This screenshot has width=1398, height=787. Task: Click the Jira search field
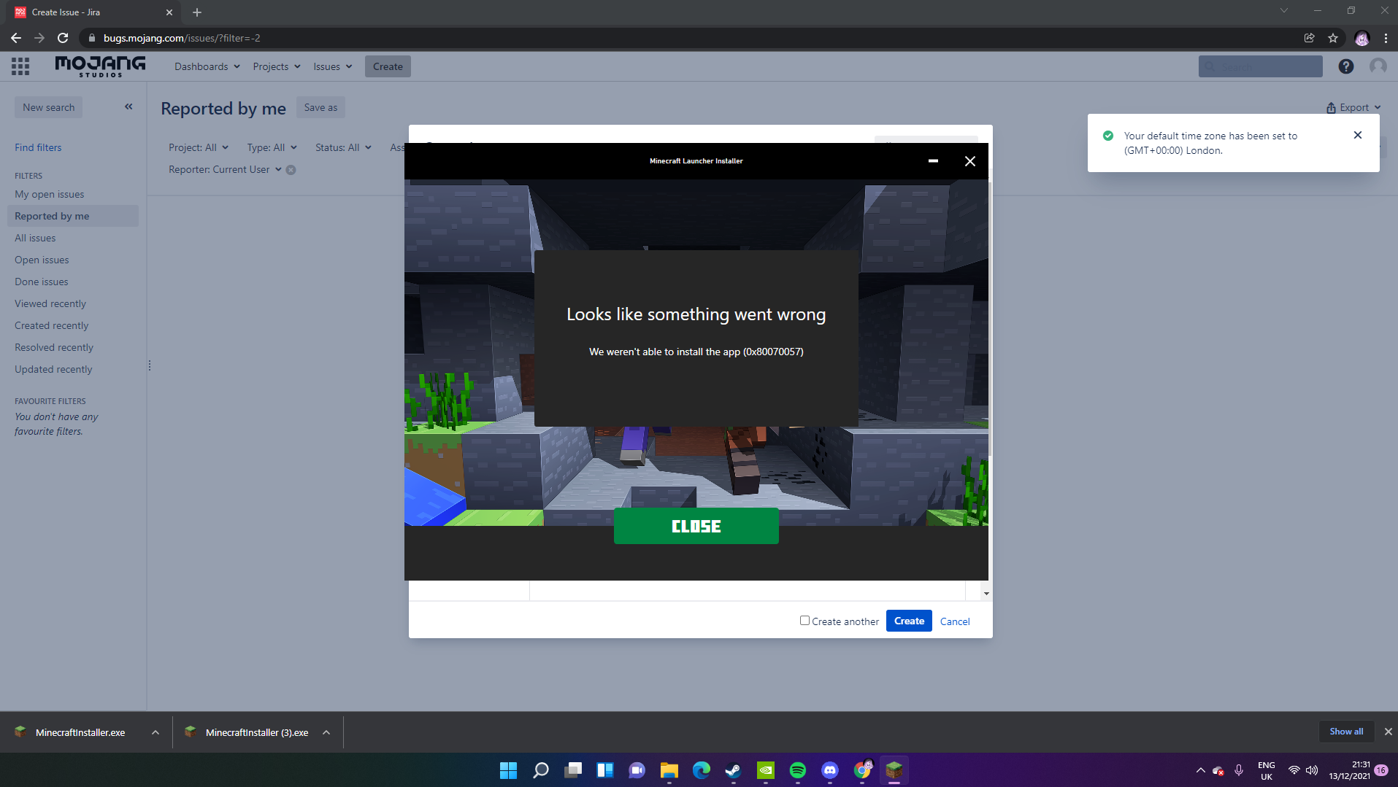pos(1260,66)
